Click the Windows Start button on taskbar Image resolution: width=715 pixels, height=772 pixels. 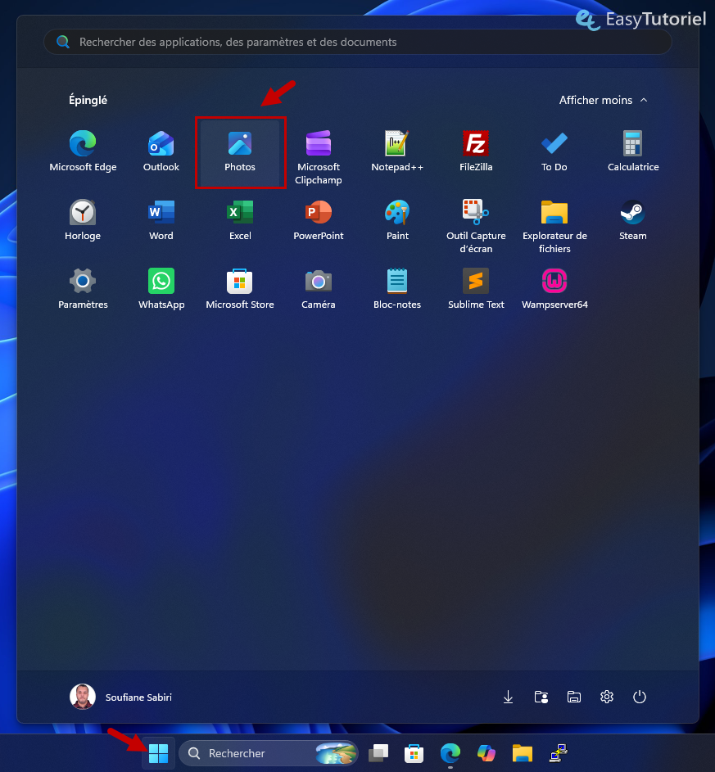coord(159,753)
